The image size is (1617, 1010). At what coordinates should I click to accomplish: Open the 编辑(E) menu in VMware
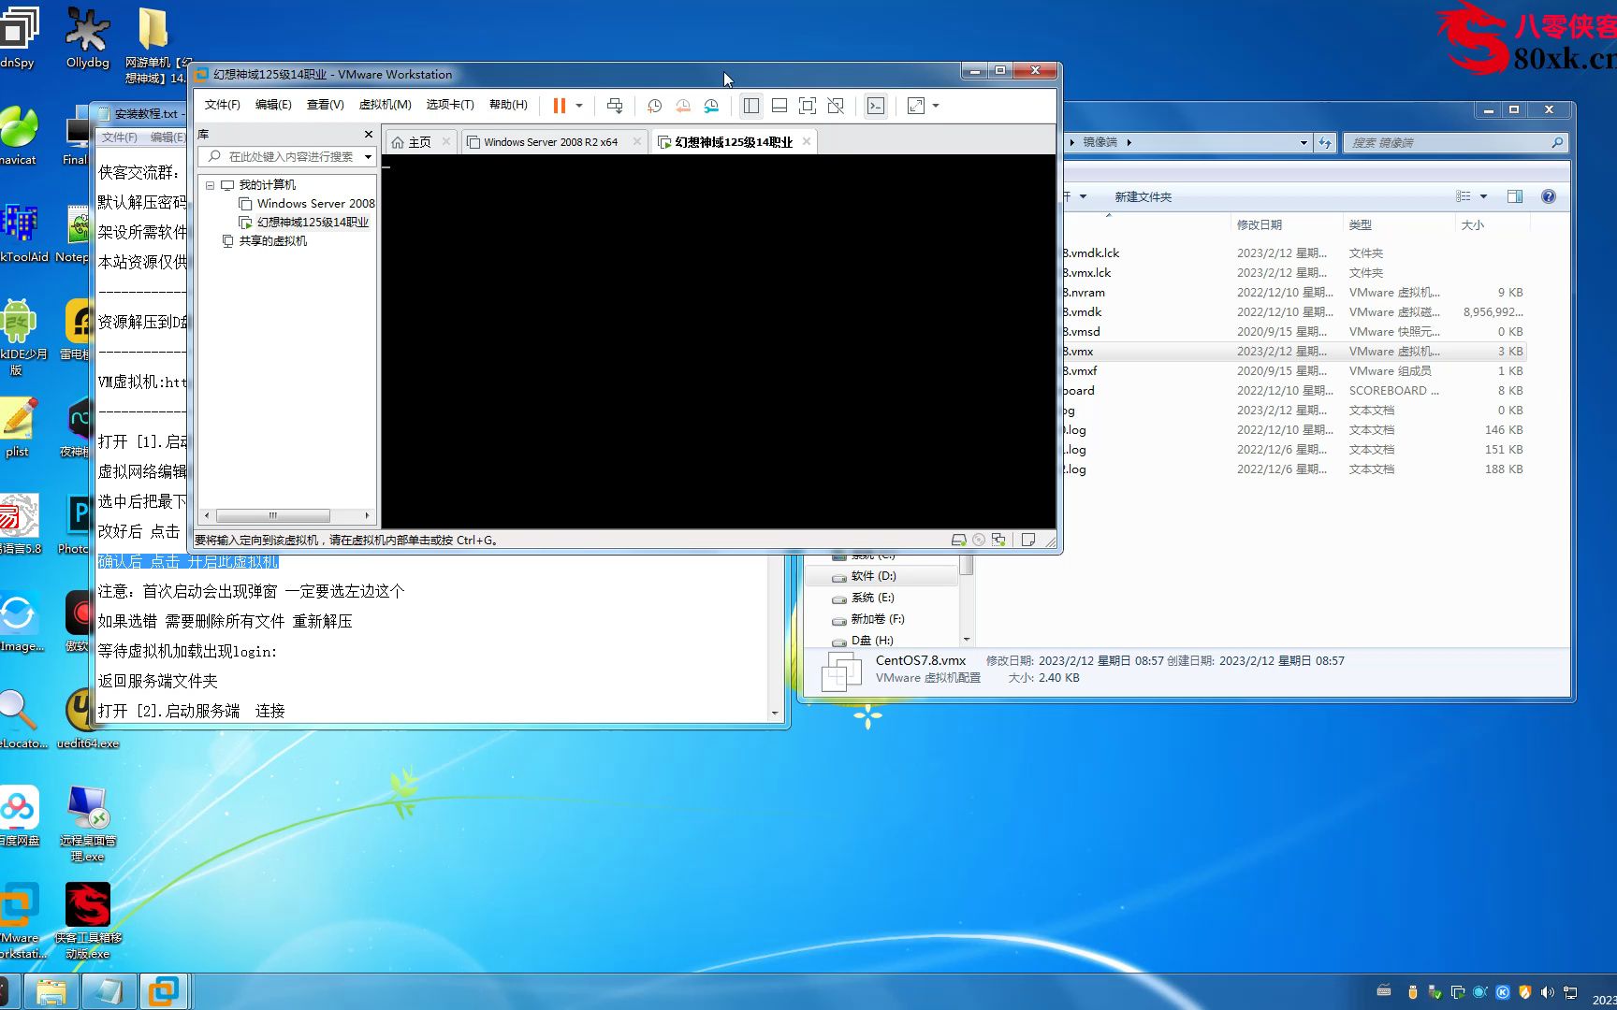[273, 105]
